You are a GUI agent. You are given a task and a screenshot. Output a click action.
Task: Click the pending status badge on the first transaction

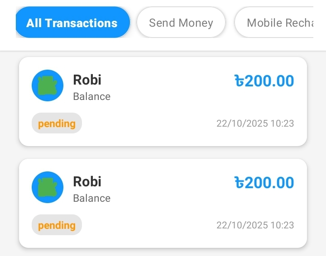point(57,123)
